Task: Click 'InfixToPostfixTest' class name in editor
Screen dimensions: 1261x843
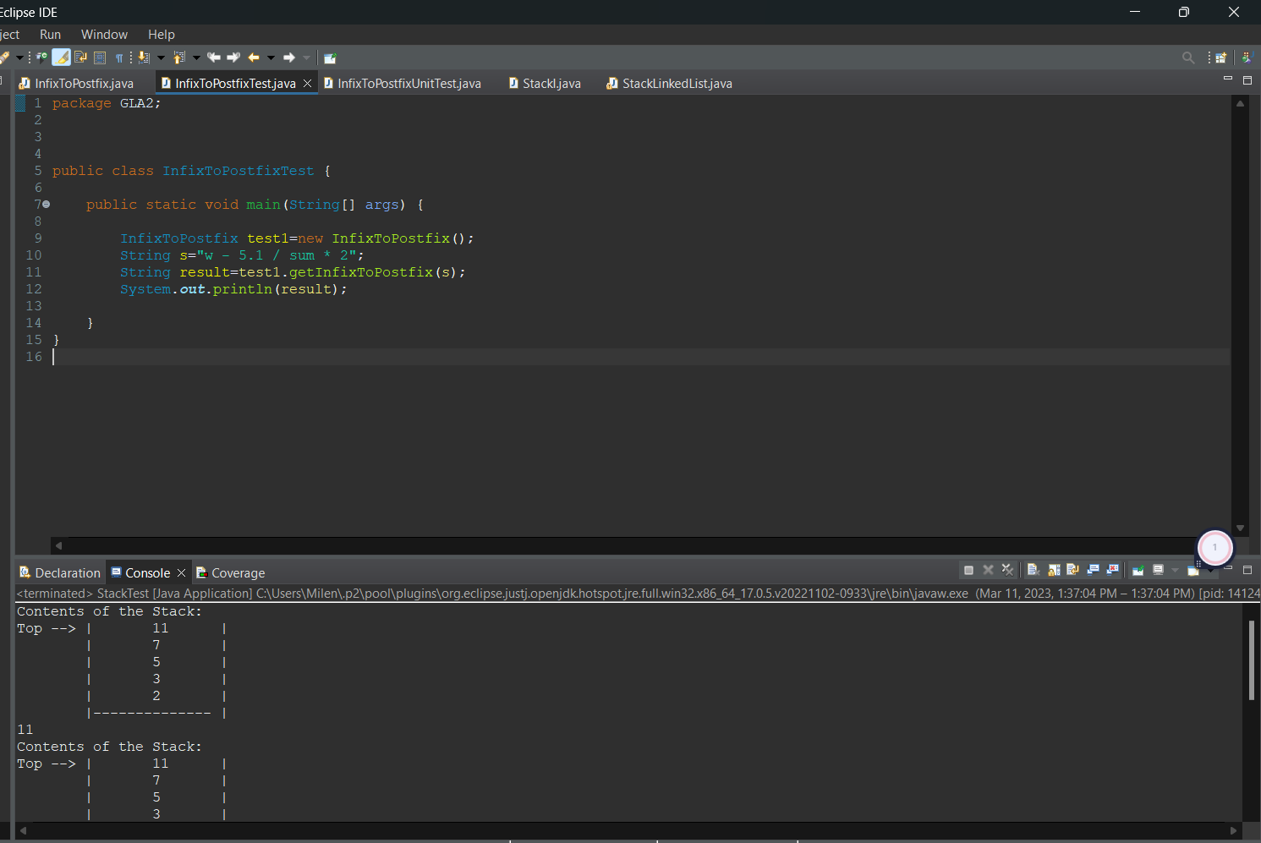Action: point(238,171)
